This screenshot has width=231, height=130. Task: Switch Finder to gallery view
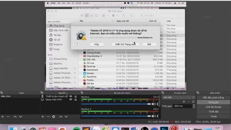(x=96, y=16)
